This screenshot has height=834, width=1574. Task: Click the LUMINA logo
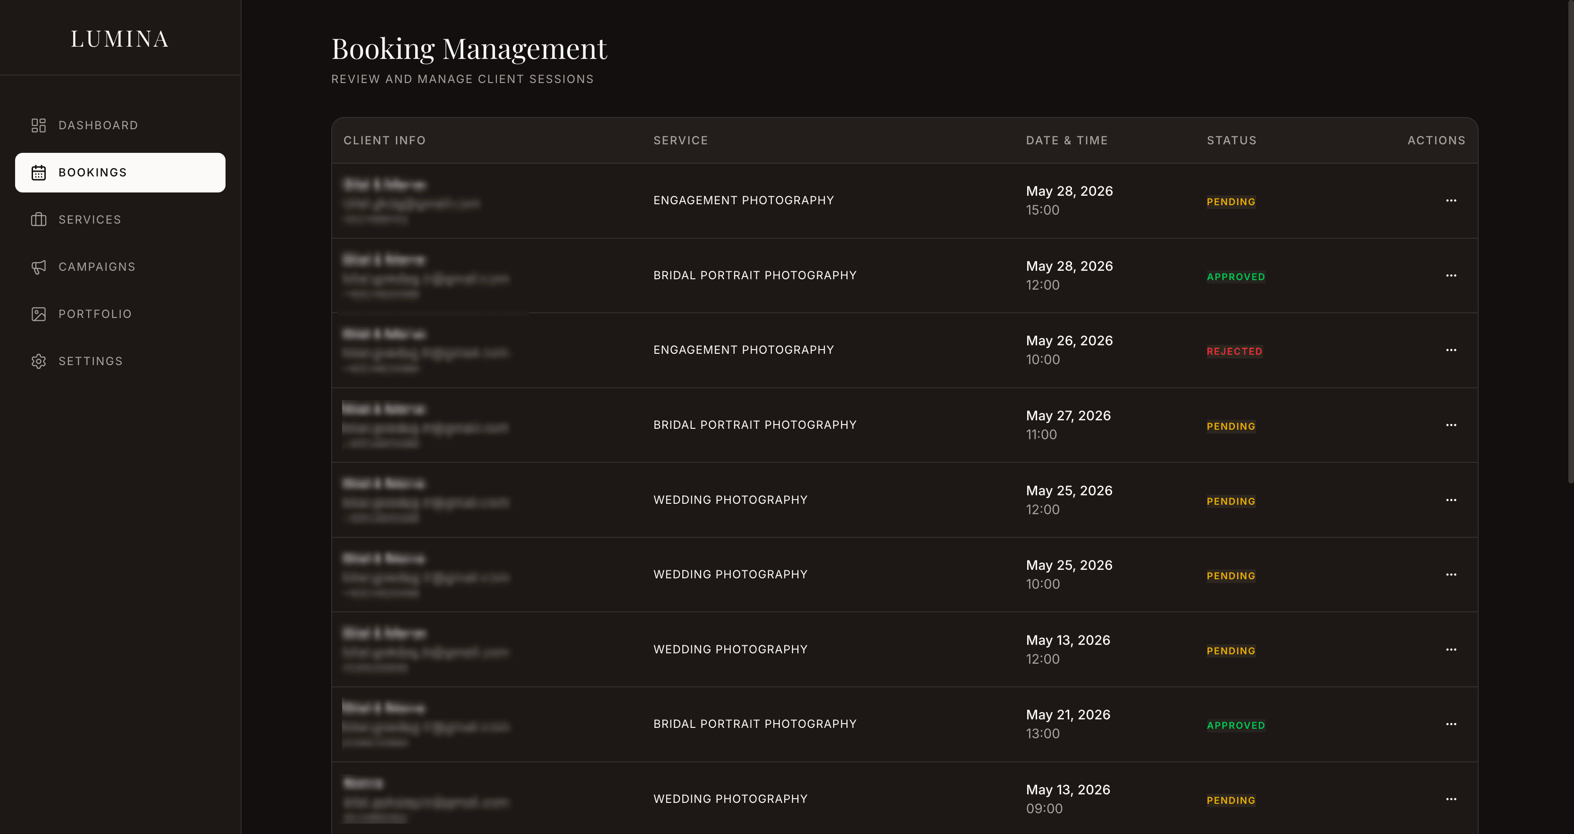(120, 39)
